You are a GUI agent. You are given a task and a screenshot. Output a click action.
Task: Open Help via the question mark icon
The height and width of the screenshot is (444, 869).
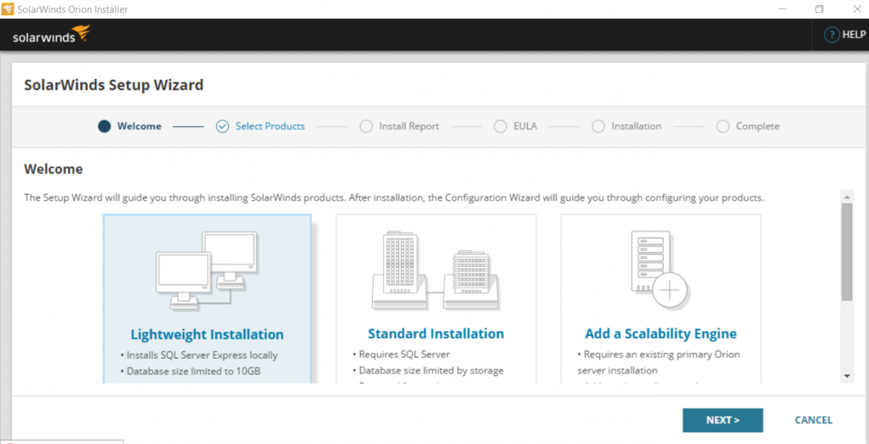coord(832,35)
